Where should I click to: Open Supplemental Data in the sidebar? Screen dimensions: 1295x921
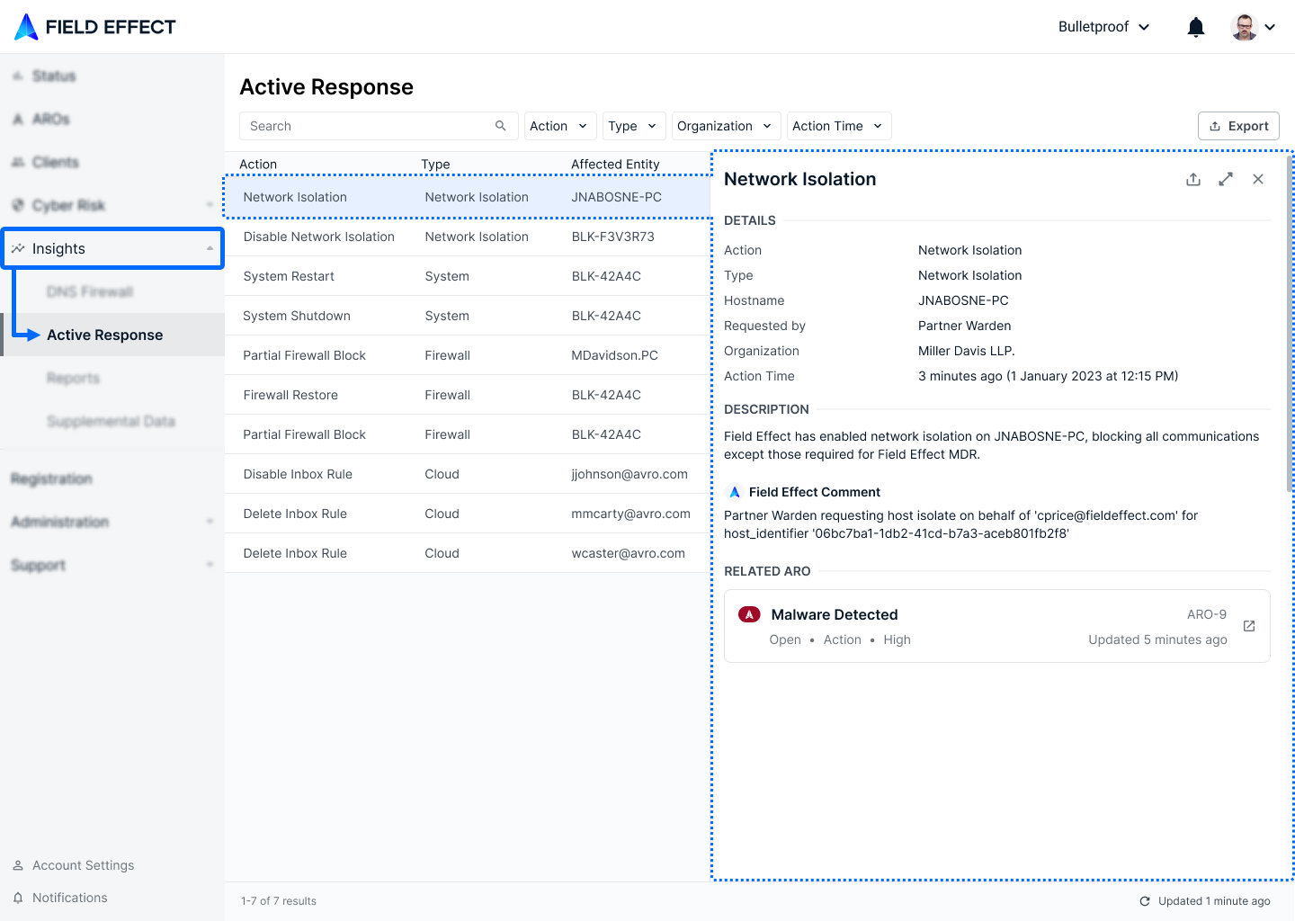pyautogui.click(x=112, y=421)
